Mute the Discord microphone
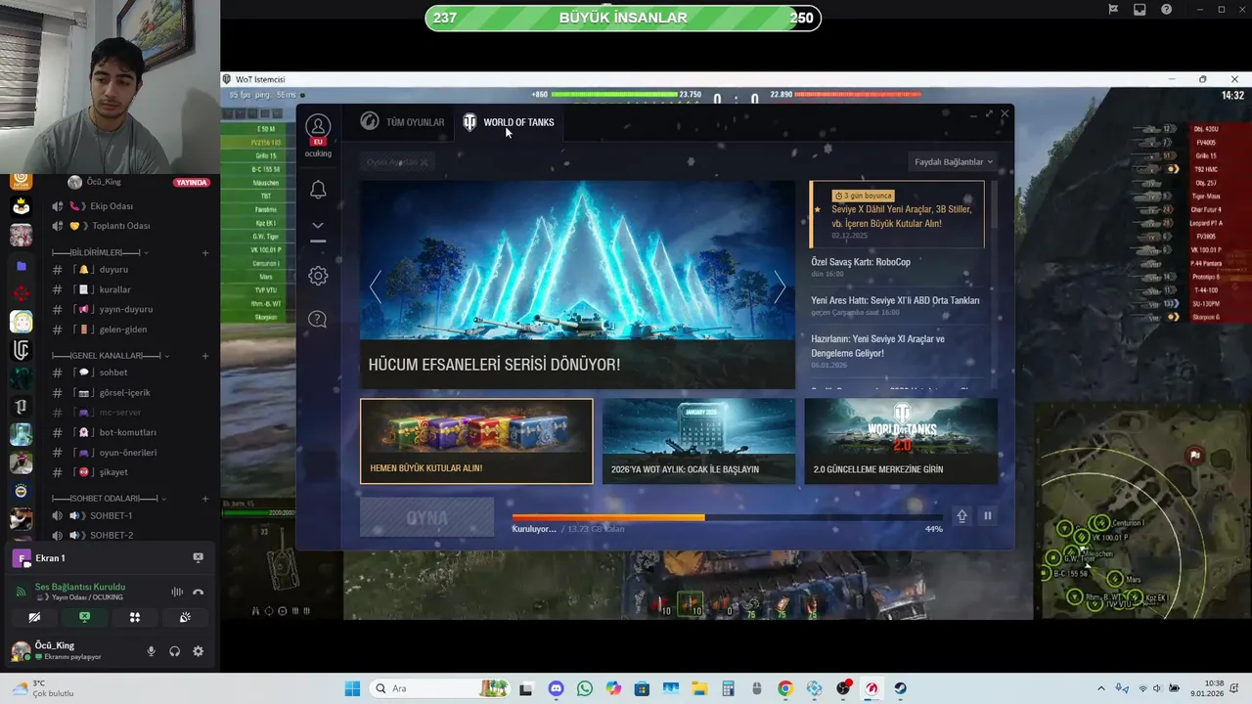 (x=151, y=651)
